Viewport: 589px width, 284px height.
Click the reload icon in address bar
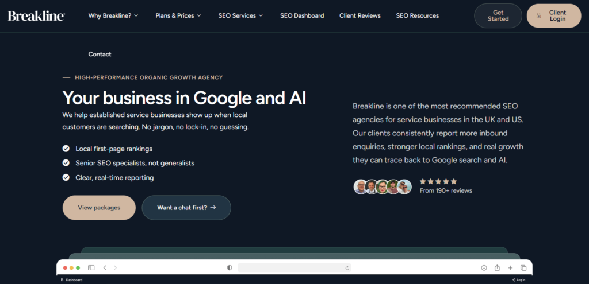[347, 268]
